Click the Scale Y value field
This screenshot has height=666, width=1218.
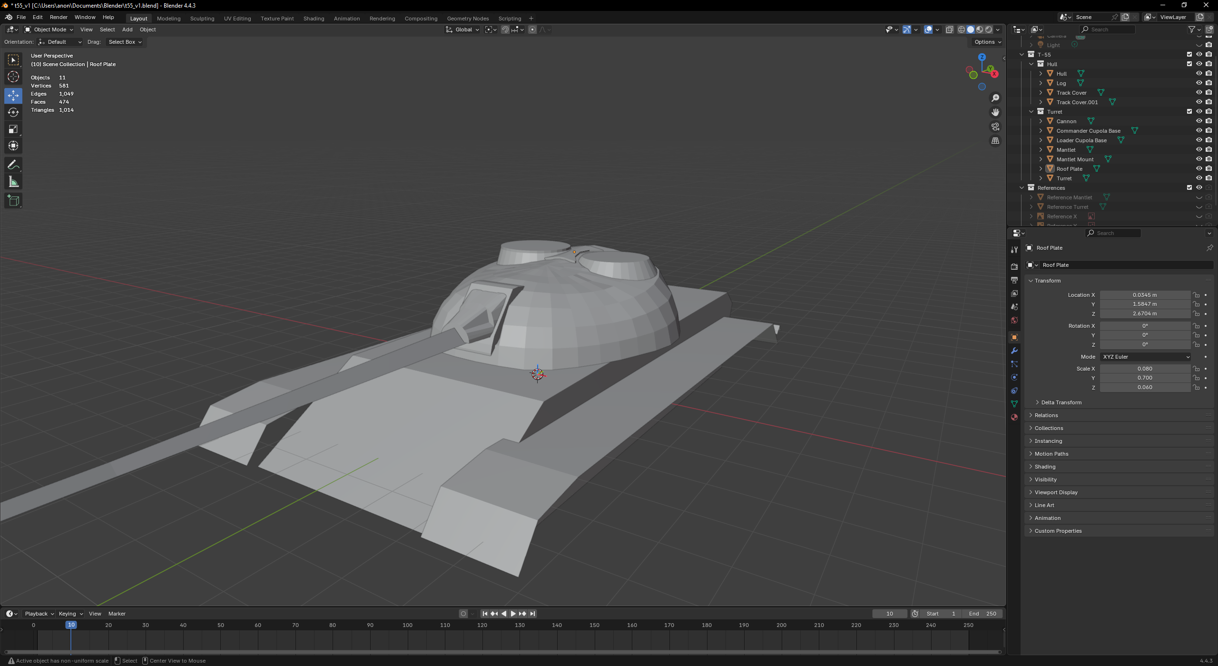(1145, 378)
